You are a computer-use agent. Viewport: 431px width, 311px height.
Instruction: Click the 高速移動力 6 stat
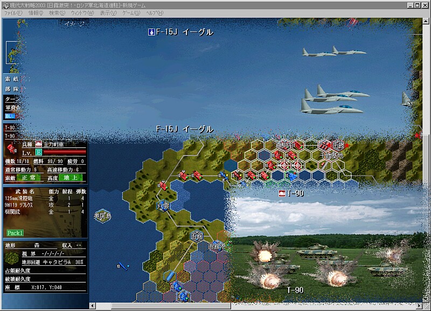tap(63, 169)
